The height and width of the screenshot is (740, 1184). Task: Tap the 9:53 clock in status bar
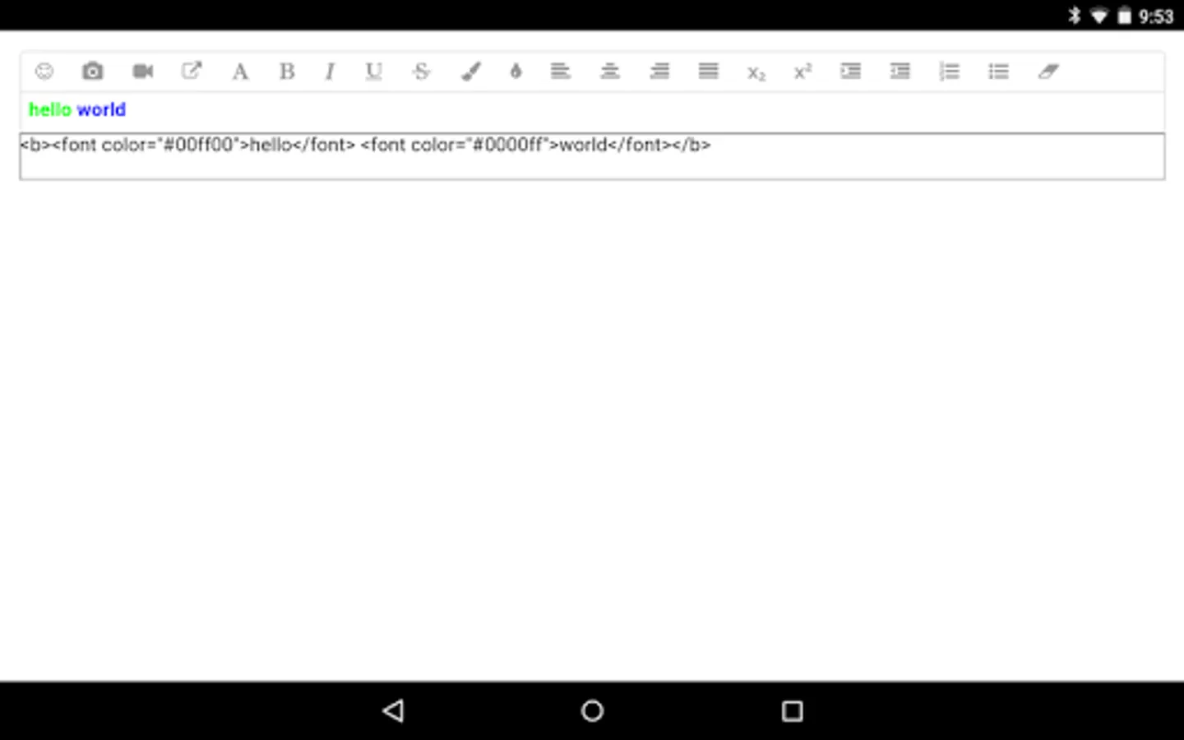click(1156, 16)
